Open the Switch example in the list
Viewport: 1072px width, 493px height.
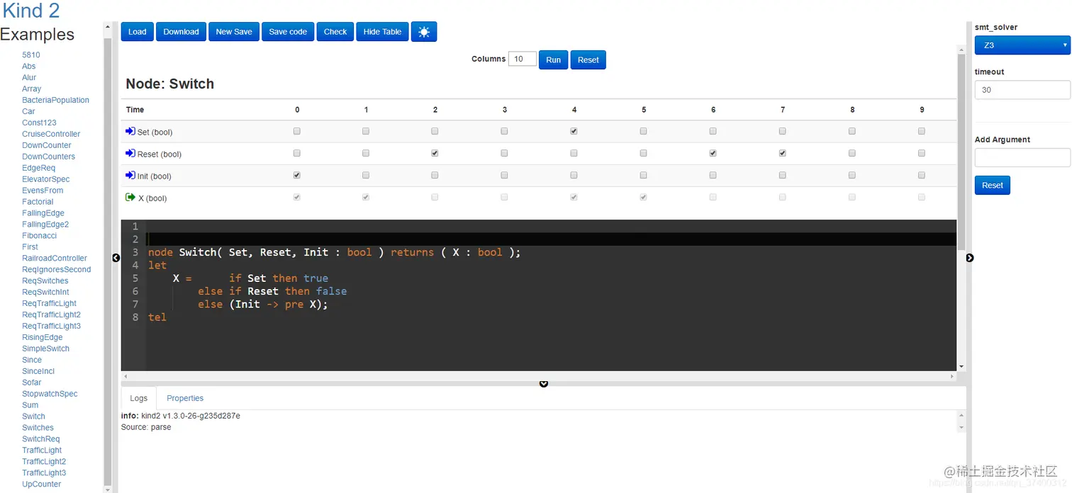[x=33, y=416]
